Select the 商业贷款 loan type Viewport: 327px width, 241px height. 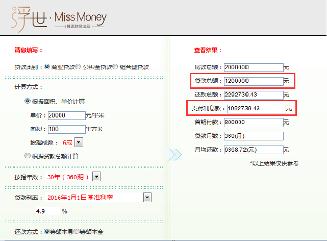47,66
